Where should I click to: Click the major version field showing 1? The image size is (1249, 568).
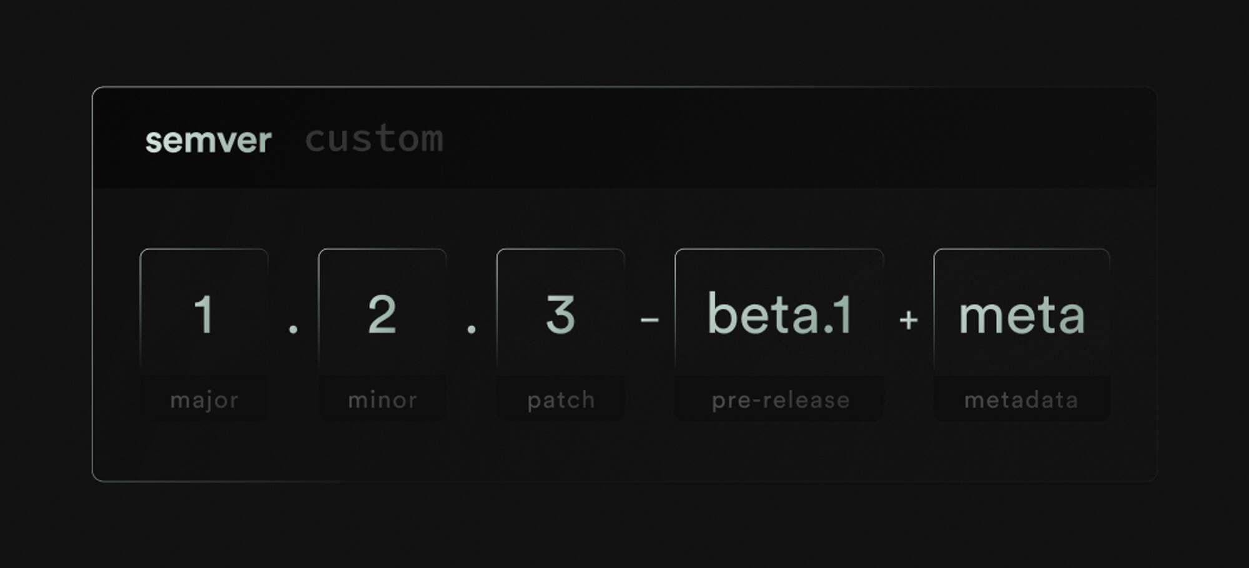tap(204, 314)
